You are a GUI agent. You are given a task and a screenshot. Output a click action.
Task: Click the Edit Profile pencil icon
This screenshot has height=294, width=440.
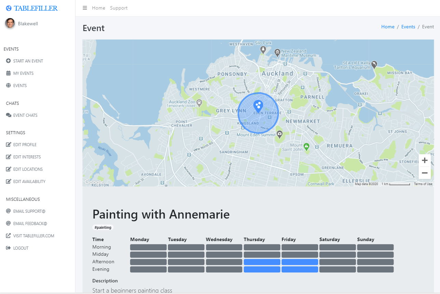[9, 144]
